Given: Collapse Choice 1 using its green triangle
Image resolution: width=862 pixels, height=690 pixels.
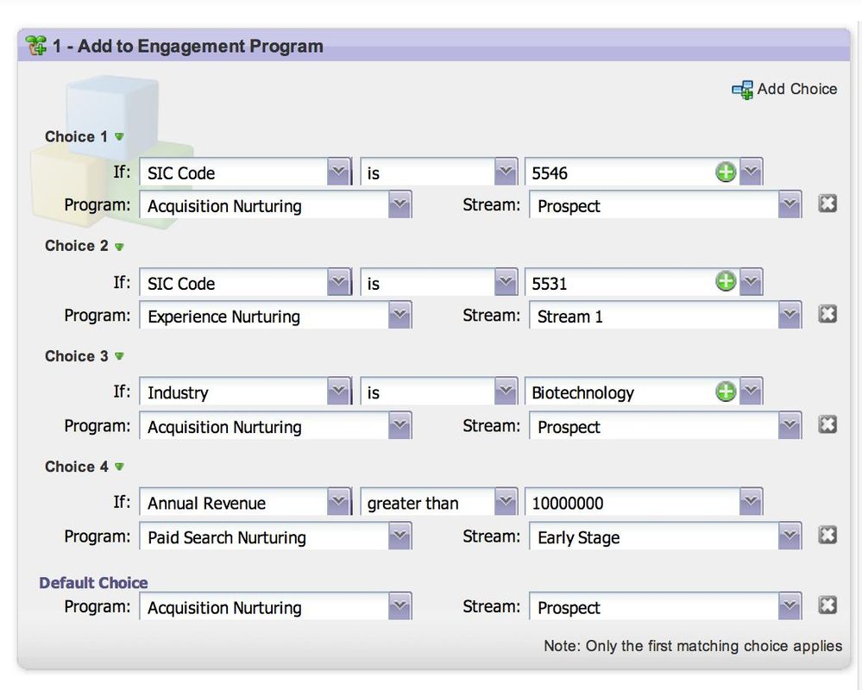Looking at the screenshot, I should pyautogui.click(x=119, y=136).
